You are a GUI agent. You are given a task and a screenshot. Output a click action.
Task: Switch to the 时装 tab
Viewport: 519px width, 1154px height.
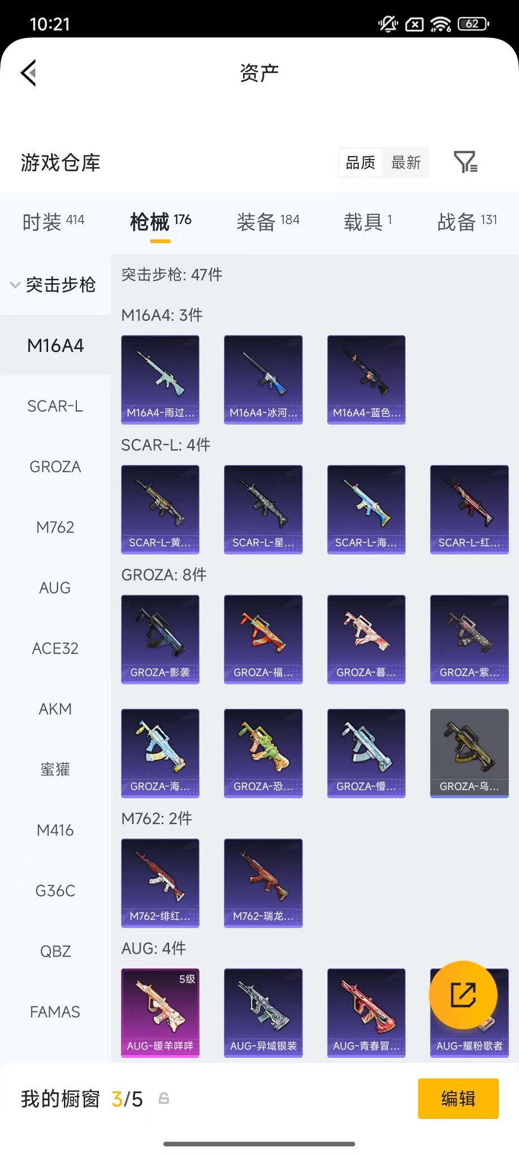[x=53, y=221]
